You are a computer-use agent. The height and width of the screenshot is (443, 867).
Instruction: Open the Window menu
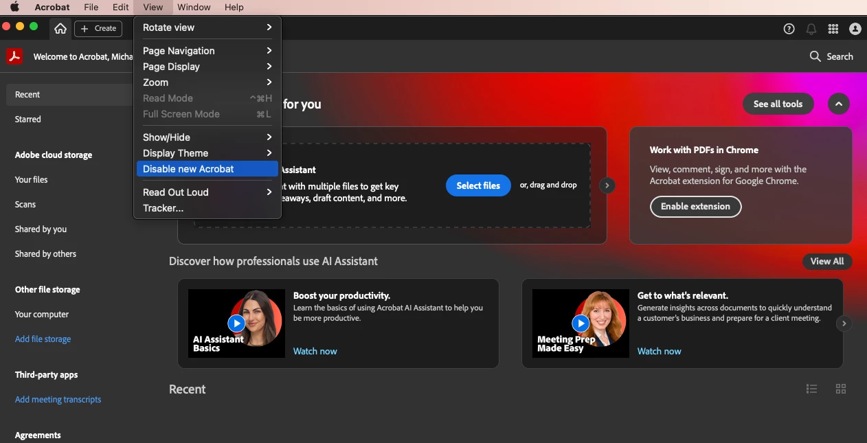pos(194,7)
